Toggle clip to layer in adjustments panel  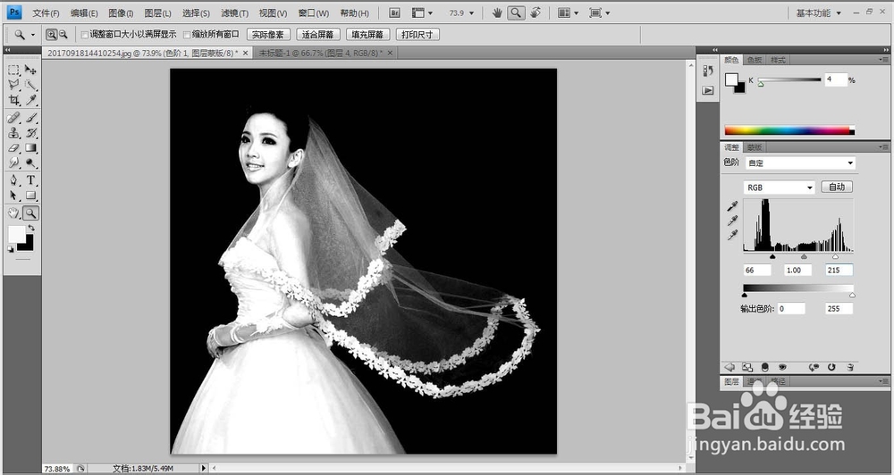click(x=765, y=367)
